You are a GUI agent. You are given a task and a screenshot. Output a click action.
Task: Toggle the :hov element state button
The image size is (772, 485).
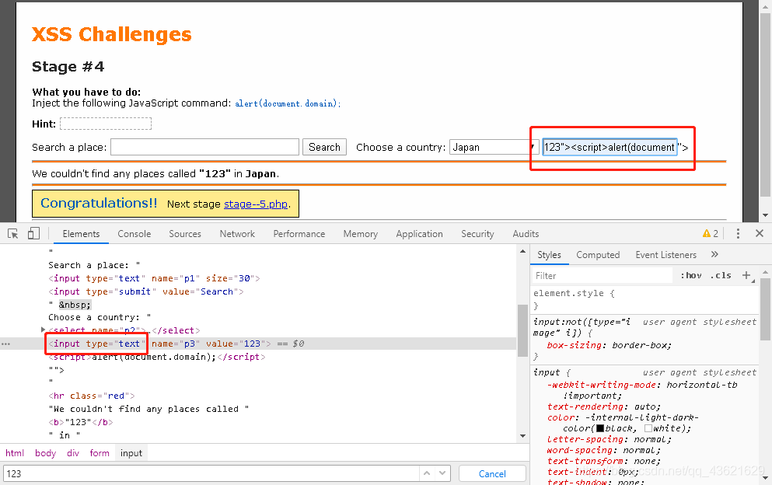(691, 275)
